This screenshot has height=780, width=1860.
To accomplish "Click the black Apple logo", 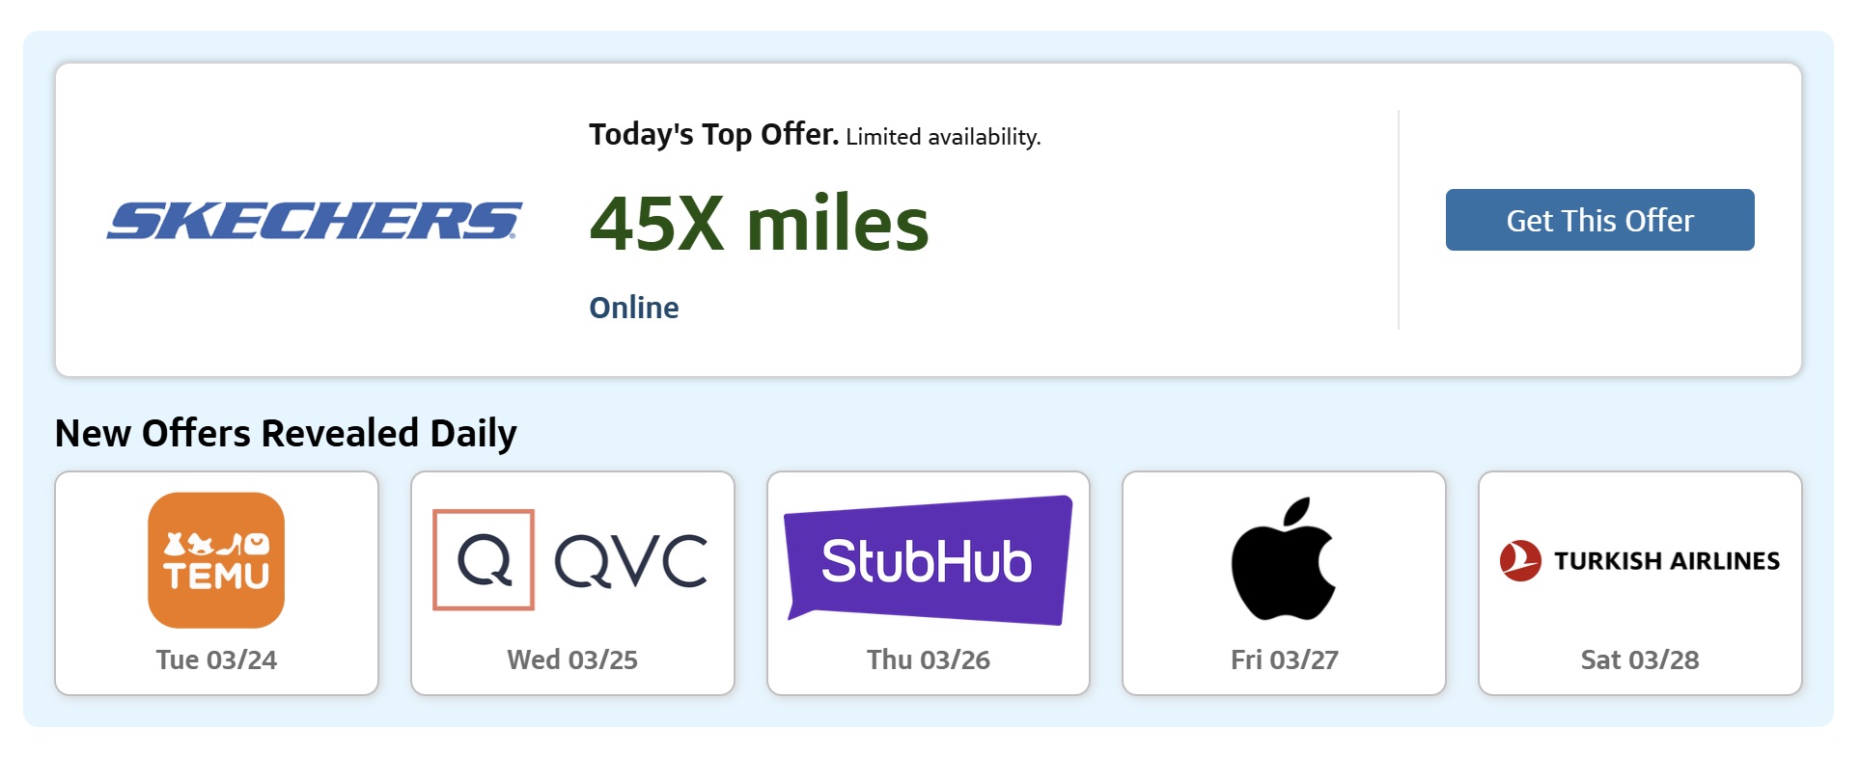I will point(1283,559).
